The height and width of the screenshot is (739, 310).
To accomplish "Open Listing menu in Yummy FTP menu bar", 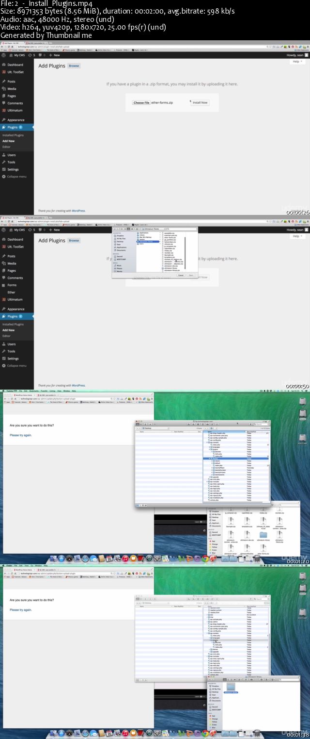I will [x=52, y=391].
